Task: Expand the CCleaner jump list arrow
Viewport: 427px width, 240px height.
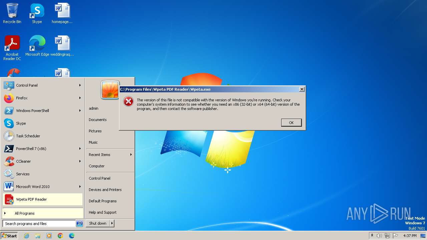Action: [x=80, y=161]
